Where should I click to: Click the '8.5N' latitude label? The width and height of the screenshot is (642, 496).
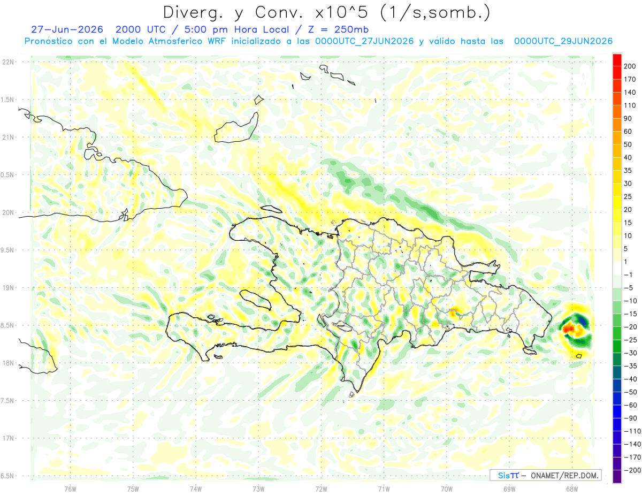(x=8, y=325)
